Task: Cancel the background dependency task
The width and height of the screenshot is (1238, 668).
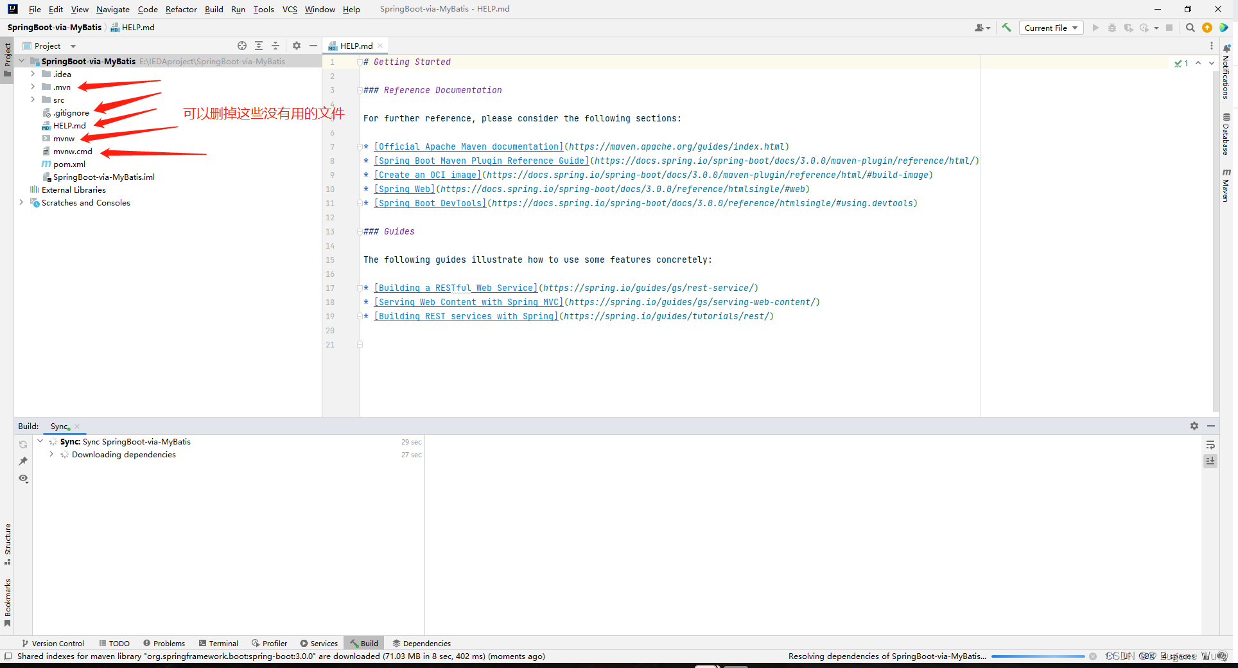Action: (1093, 656)
